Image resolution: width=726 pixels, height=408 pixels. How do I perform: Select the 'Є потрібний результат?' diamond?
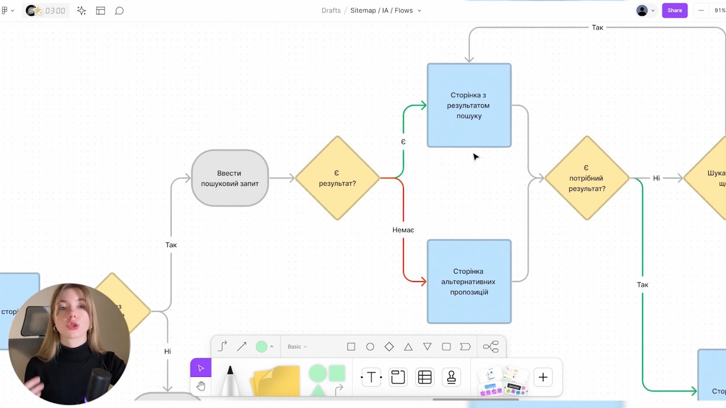click(587, 178)
